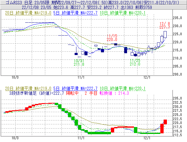
Task: Click the 3段抜き新値足 (終値)=222.7 text
Action: coord(37,93)
